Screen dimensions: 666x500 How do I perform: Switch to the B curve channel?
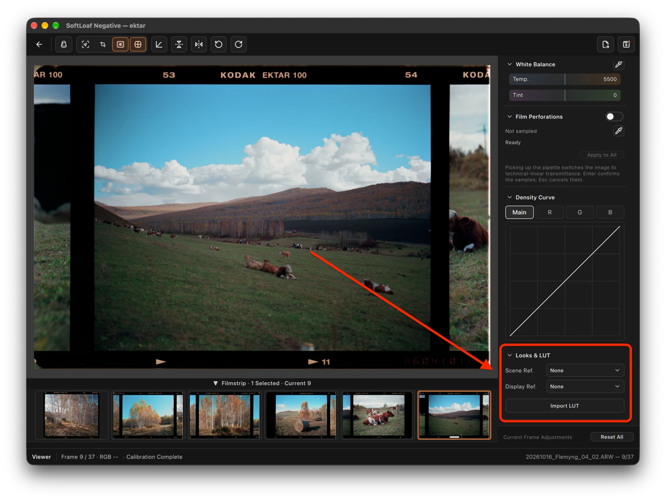[610, 212]
